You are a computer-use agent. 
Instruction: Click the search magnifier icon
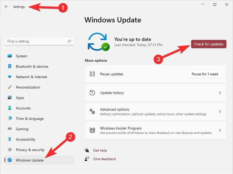(x=69, y=41)
